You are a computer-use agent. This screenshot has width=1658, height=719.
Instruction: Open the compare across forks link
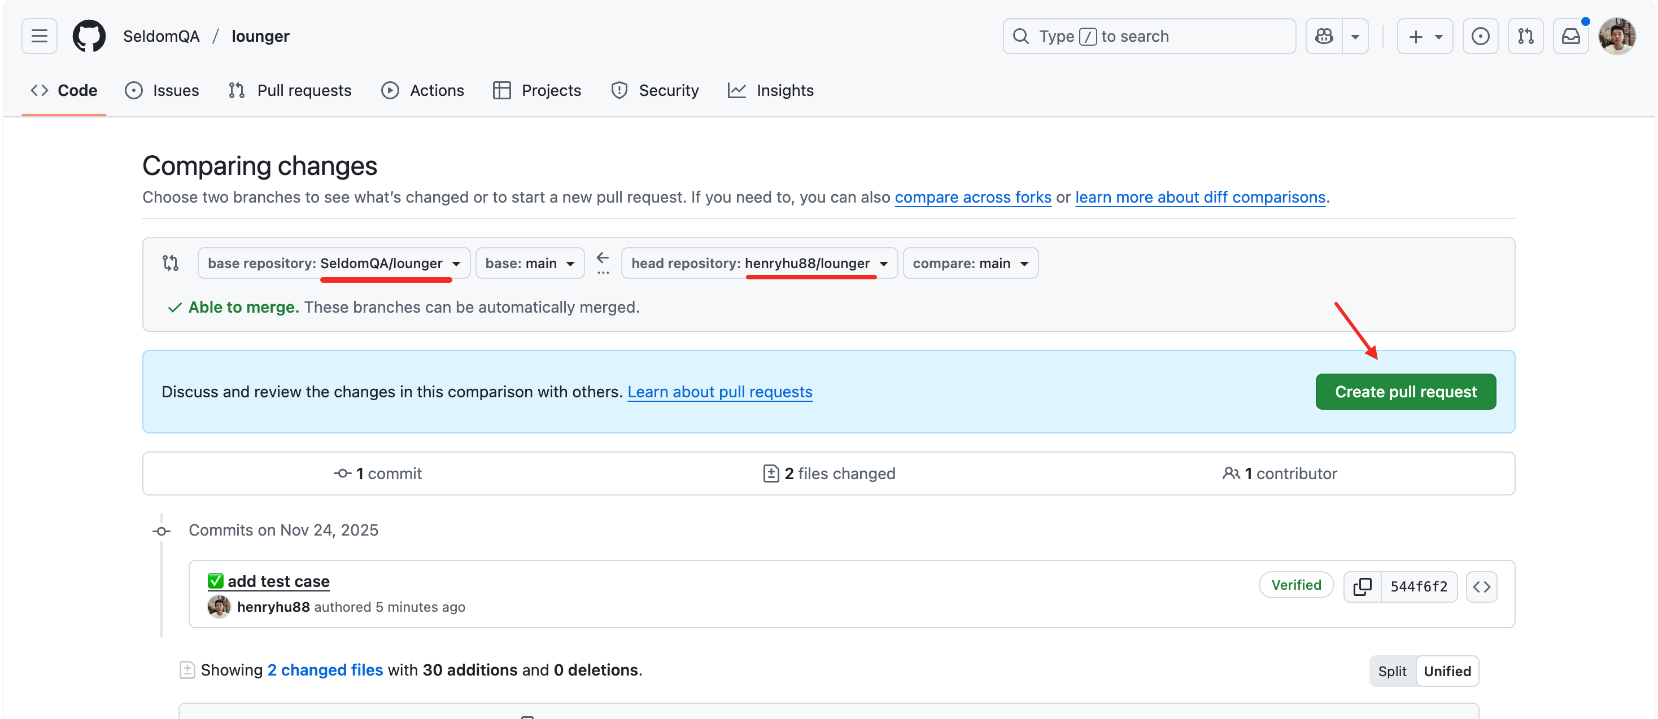(972, 197)
